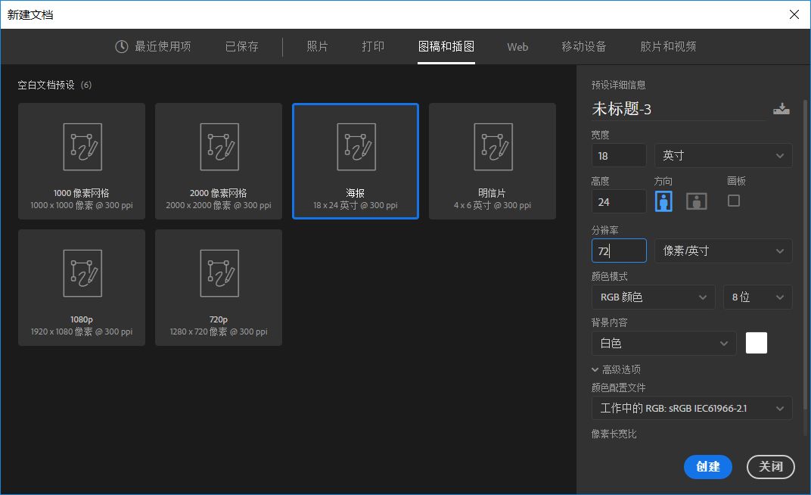811x495 pixels.
Task: Pick the 明信片 preset icon
Action: [493, 146]
